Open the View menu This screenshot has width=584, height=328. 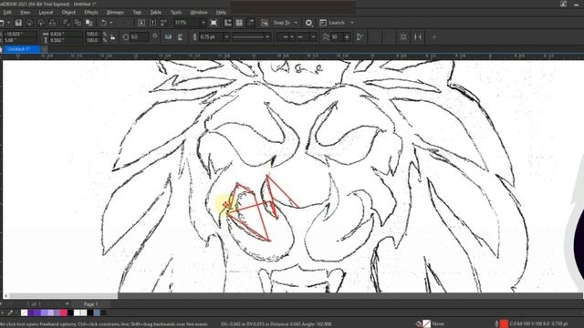25,12
